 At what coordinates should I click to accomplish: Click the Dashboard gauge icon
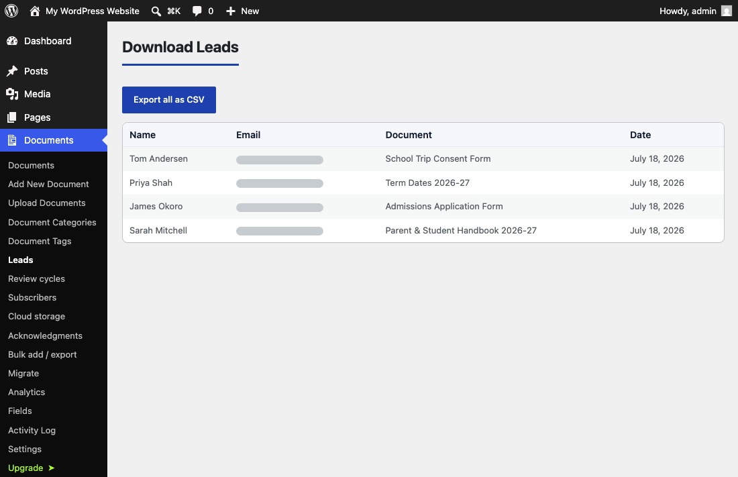tap(12, 41)
